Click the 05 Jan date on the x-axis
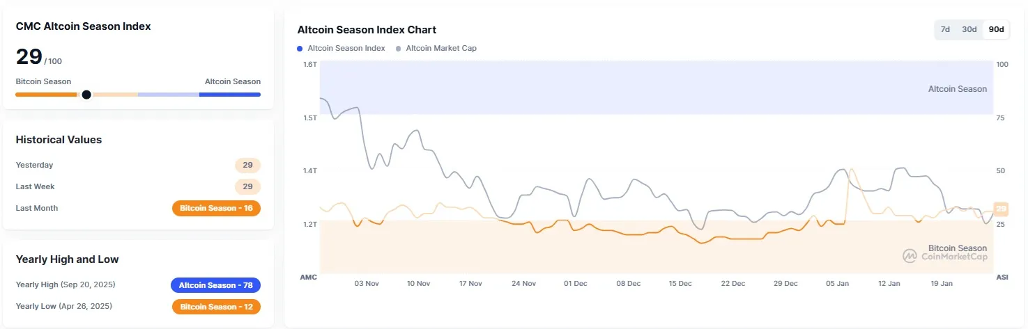 (x=837, y=284)
